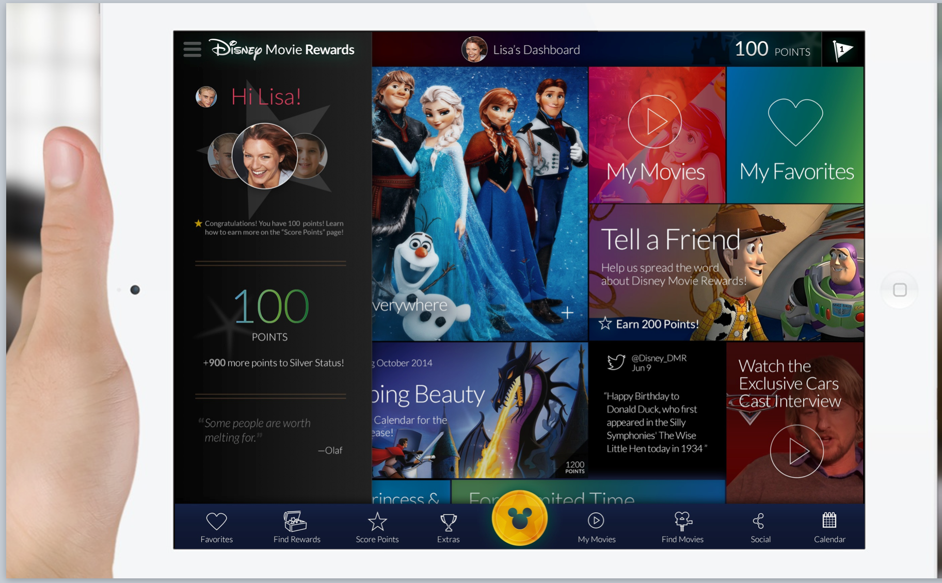Tap the 100 Points counter in header

(772, 50)
